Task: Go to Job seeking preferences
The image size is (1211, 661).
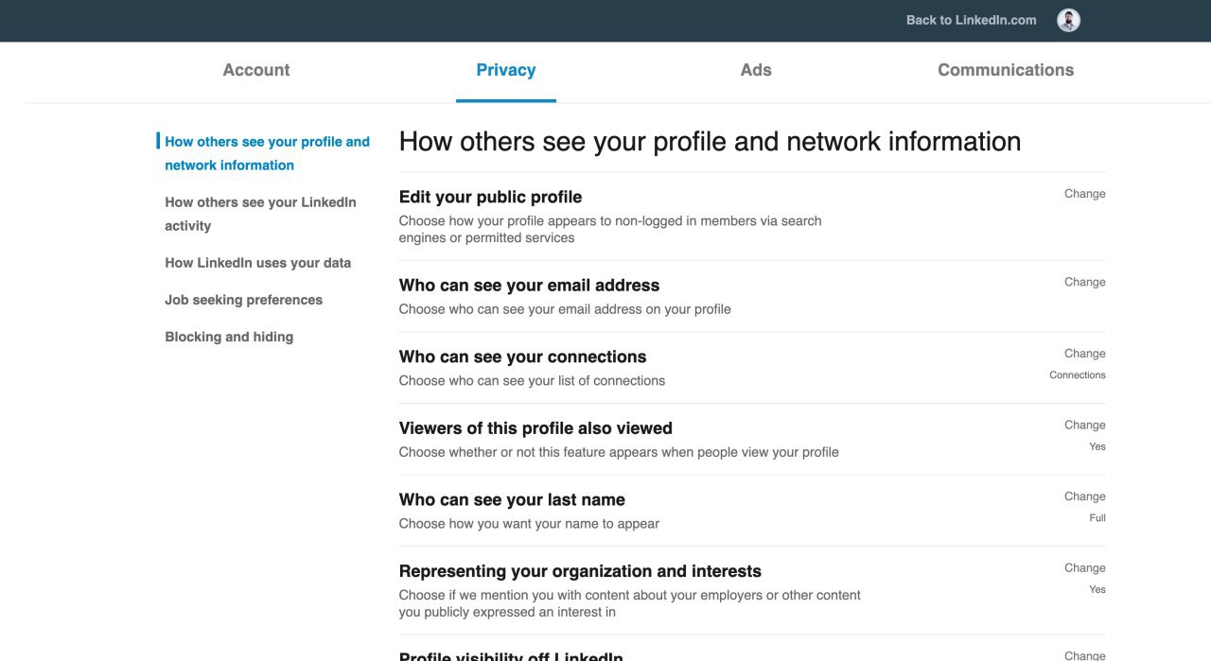Action: 243,300
